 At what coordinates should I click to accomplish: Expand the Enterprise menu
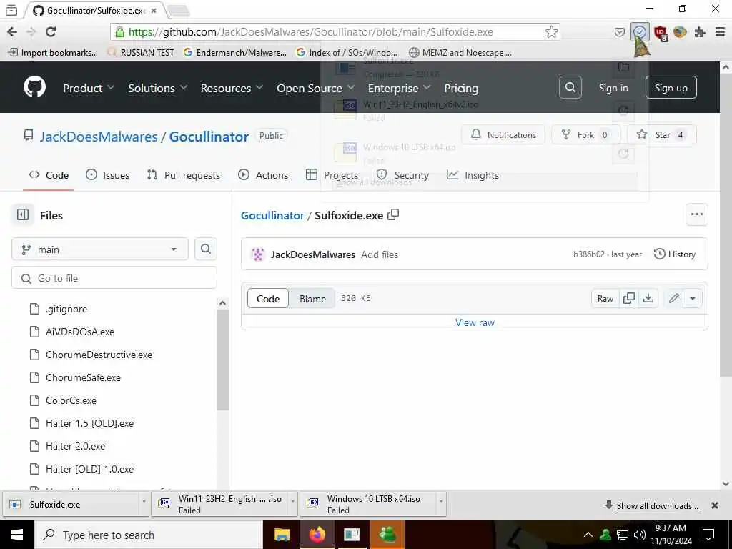[399, 88]
